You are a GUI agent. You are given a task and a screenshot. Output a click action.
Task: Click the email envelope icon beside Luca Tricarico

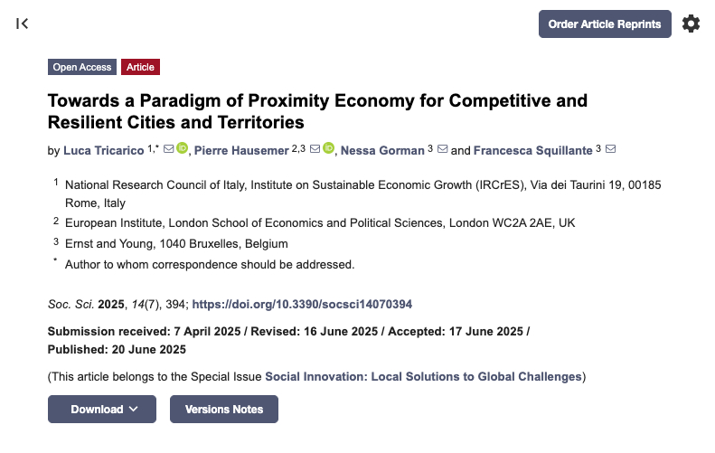point(168,149)
